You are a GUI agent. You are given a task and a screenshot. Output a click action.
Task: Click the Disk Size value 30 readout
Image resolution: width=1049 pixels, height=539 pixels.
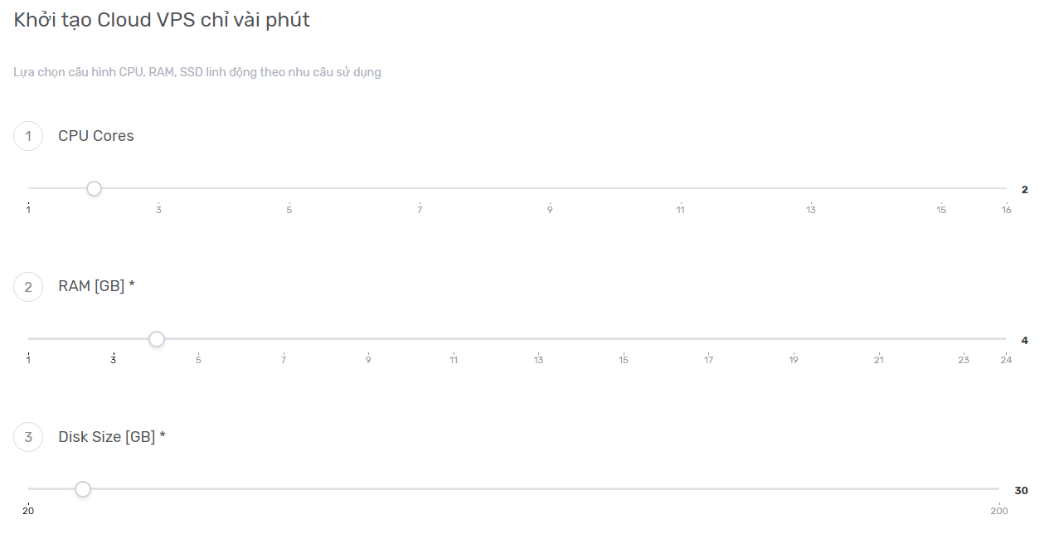click(1021, 491)
